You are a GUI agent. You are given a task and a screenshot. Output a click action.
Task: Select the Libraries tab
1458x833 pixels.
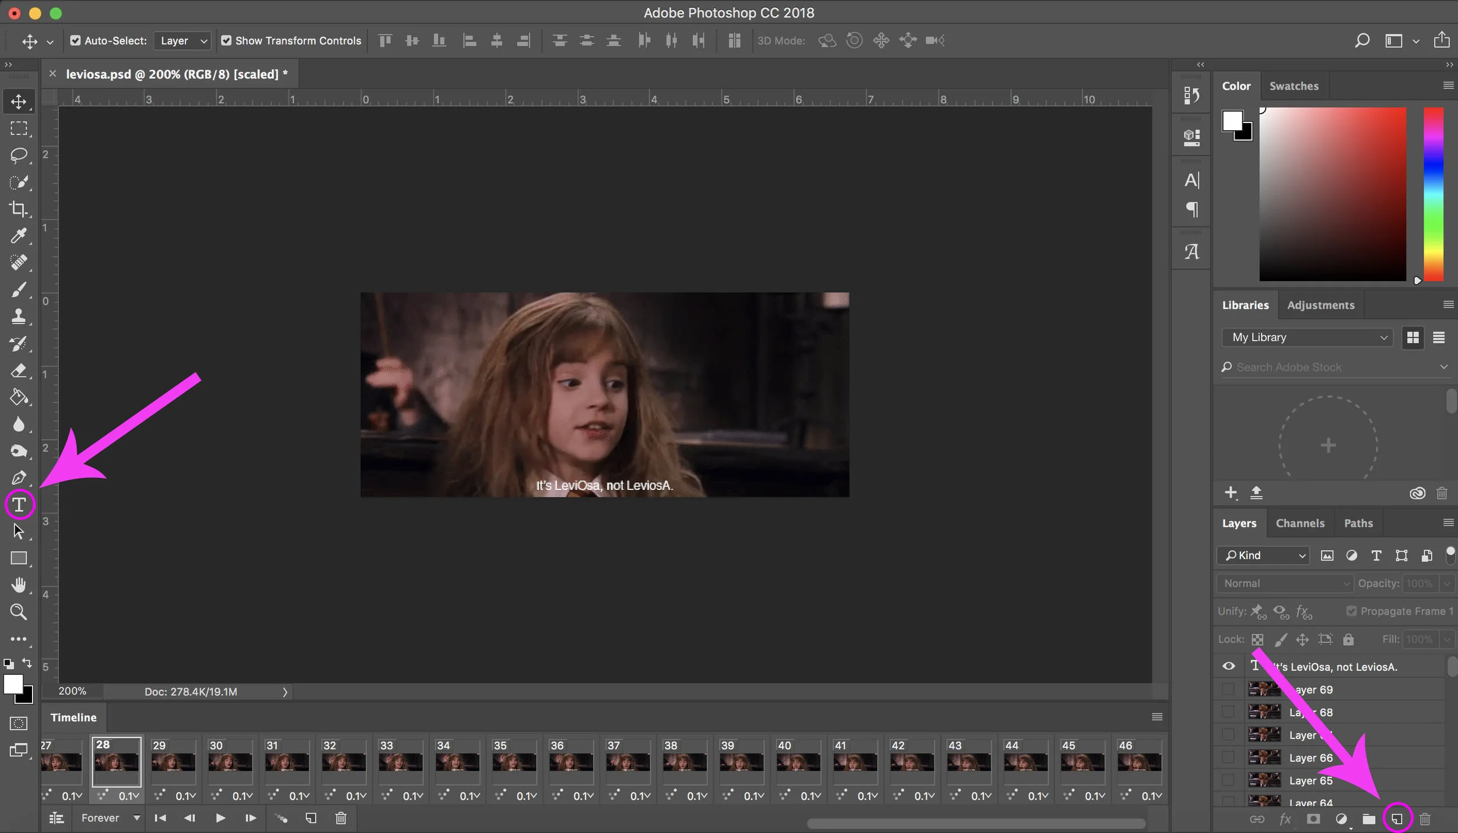coord(1245,305)
